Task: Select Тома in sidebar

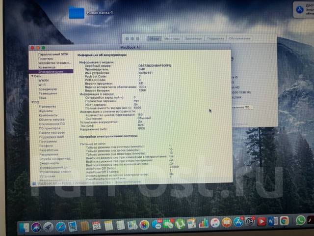Action: (x=43, y=98)
